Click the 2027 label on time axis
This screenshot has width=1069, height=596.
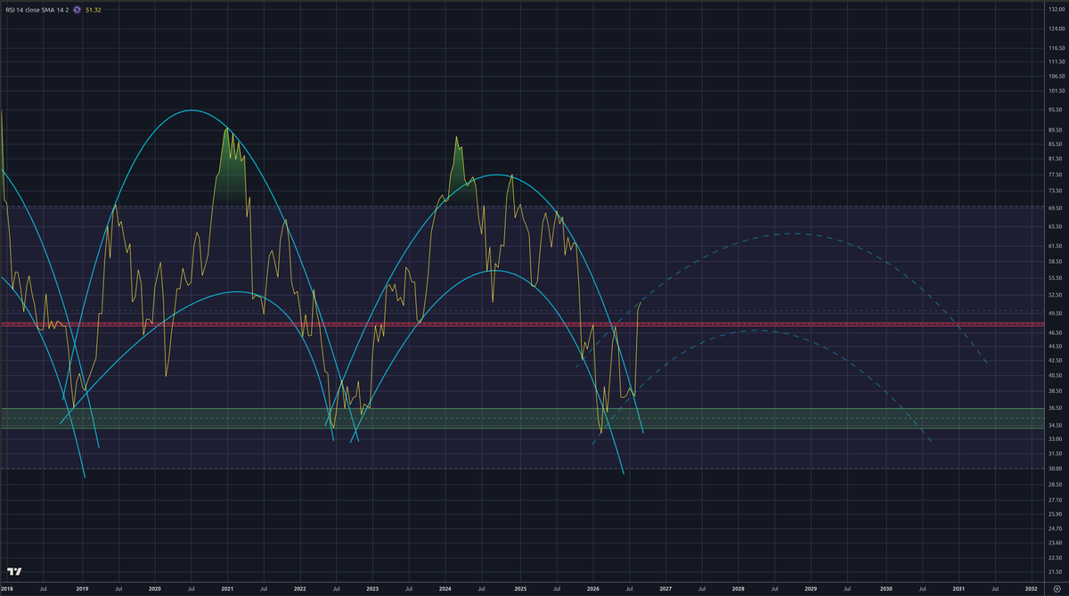tap(665, 589)
